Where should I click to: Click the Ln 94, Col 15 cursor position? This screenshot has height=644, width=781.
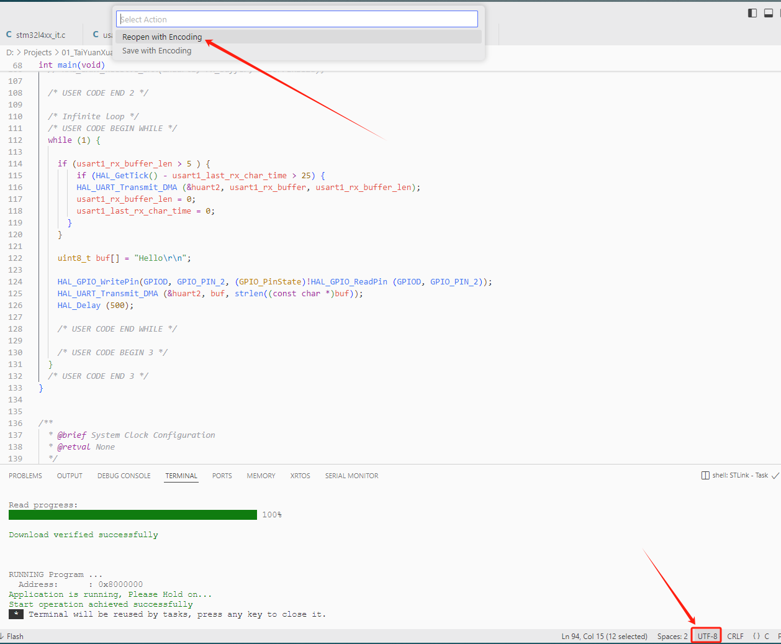(x=604, y=637)
